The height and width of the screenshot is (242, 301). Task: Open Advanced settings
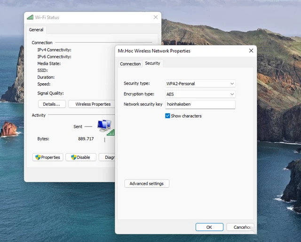[147, 184]
